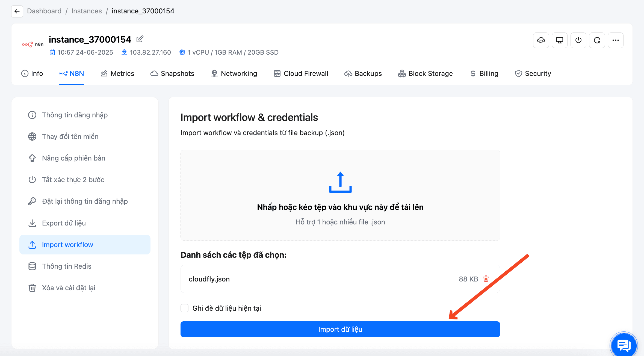644x356 pixels.
Task: Open 'Thông tin Redis' sidebar item
Action: click(66, 266)
